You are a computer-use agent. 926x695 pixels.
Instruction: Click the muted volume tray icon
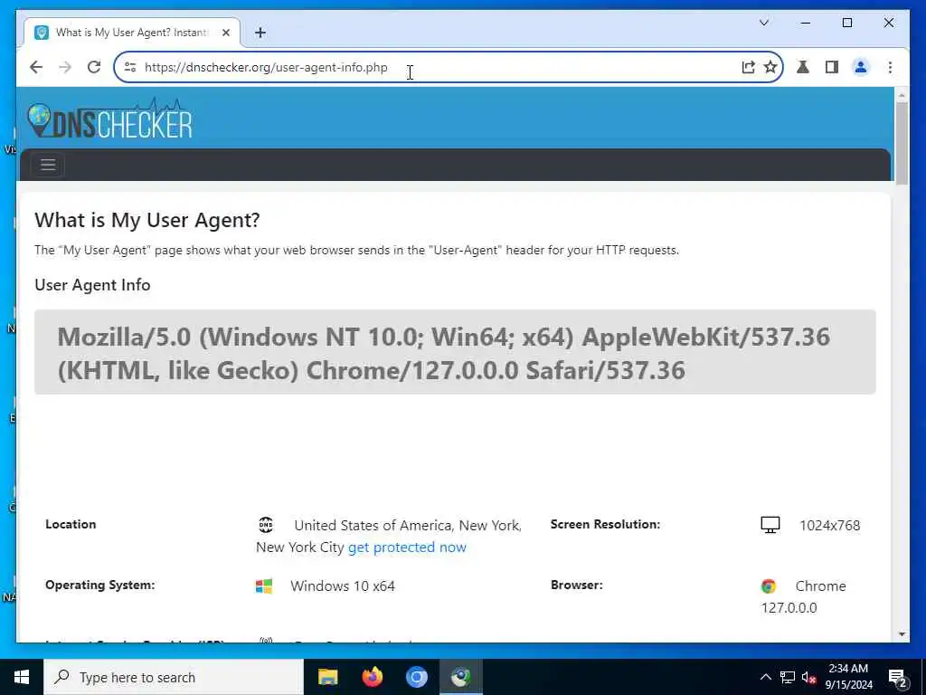click(x=809, y=677)
